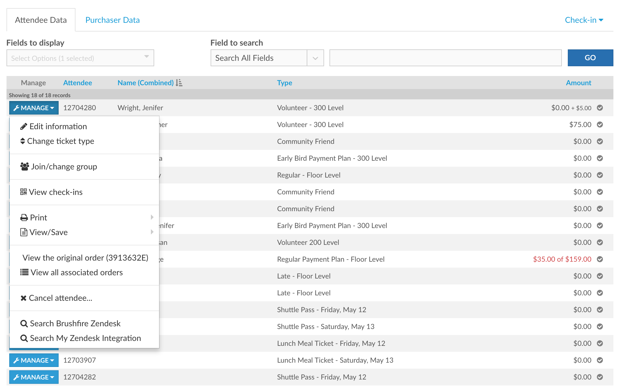Sort by the Name (Combined) column header
The image size is (621, 386).
click(x=145, y=83)
